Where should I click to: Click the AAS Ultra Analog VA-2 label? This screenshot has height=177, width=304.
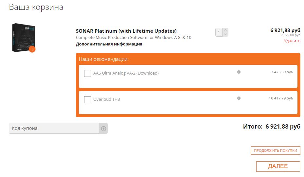pyautogui.click(x=126, y=73)
